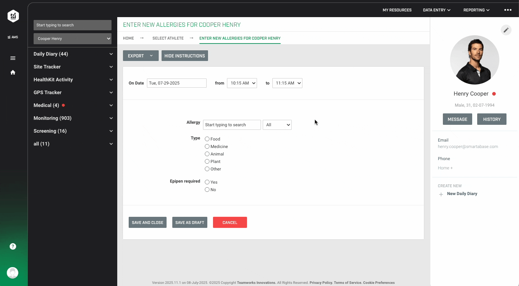The height and width of the screenshot is (286, 519).
Task: Click the red alert dot next to Medical
Action: click(63, 105)
